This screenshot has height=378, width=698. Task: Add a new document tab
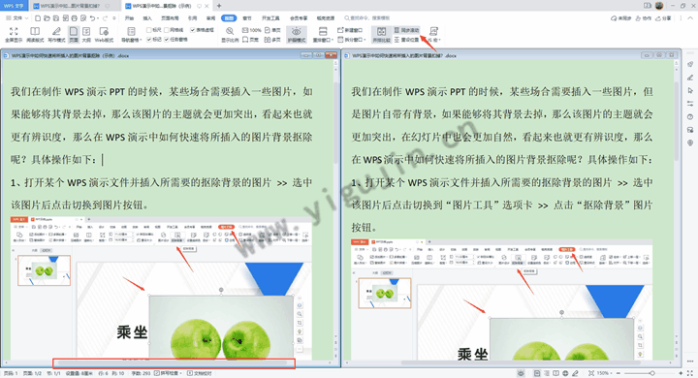219,6
